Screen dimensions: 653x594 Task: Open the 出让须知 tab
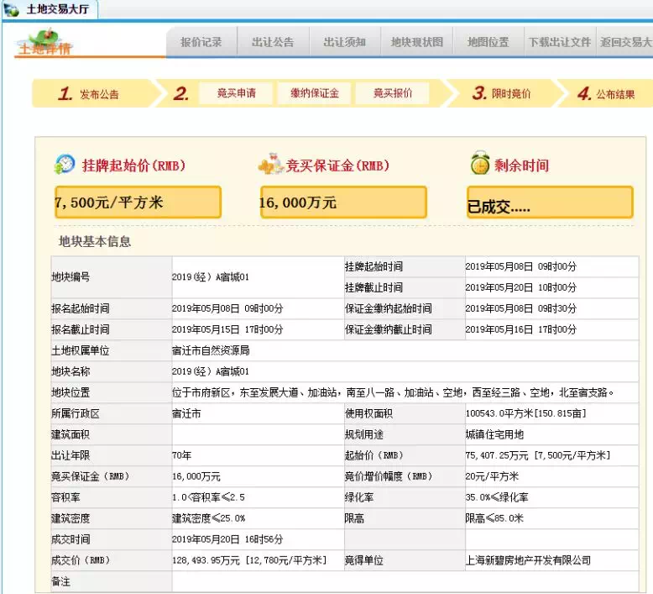tap(345, 42)
